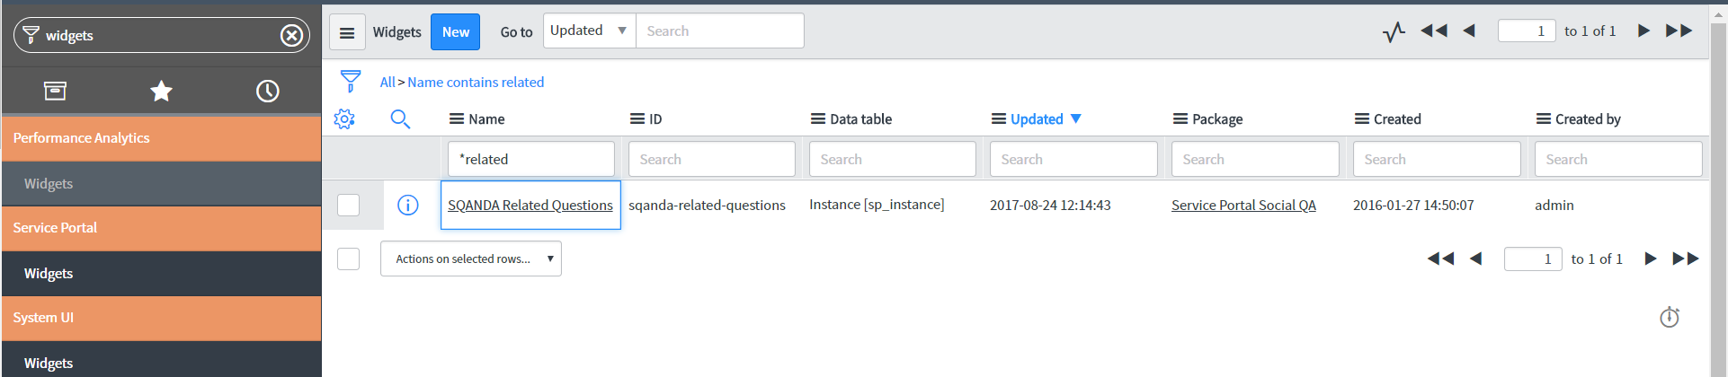Screen dimensions: 1728x377
Task: Show favorites with the star icon
Action: pyautogui.click(x=161, y=91)
